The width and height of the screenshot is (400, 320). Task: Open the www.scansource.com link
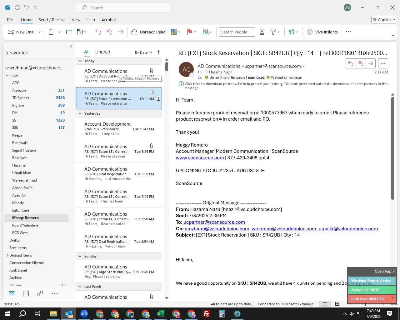click(x=200, y=158)
